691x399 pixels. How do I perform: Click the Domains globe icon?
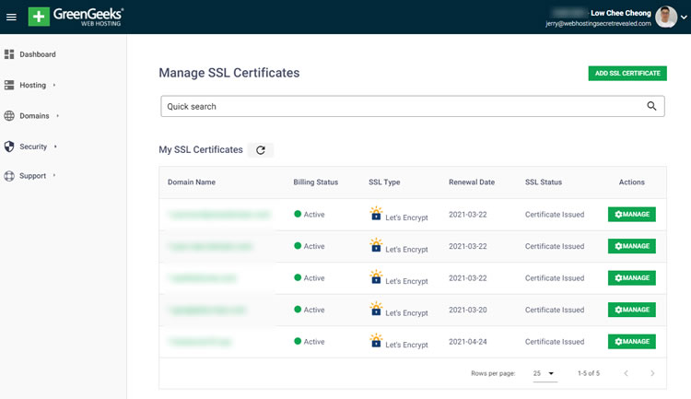(x=9, y=116)
